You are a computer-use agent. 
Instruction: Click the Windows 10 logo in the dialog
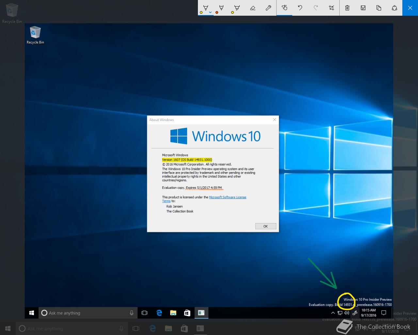point(216,136)
